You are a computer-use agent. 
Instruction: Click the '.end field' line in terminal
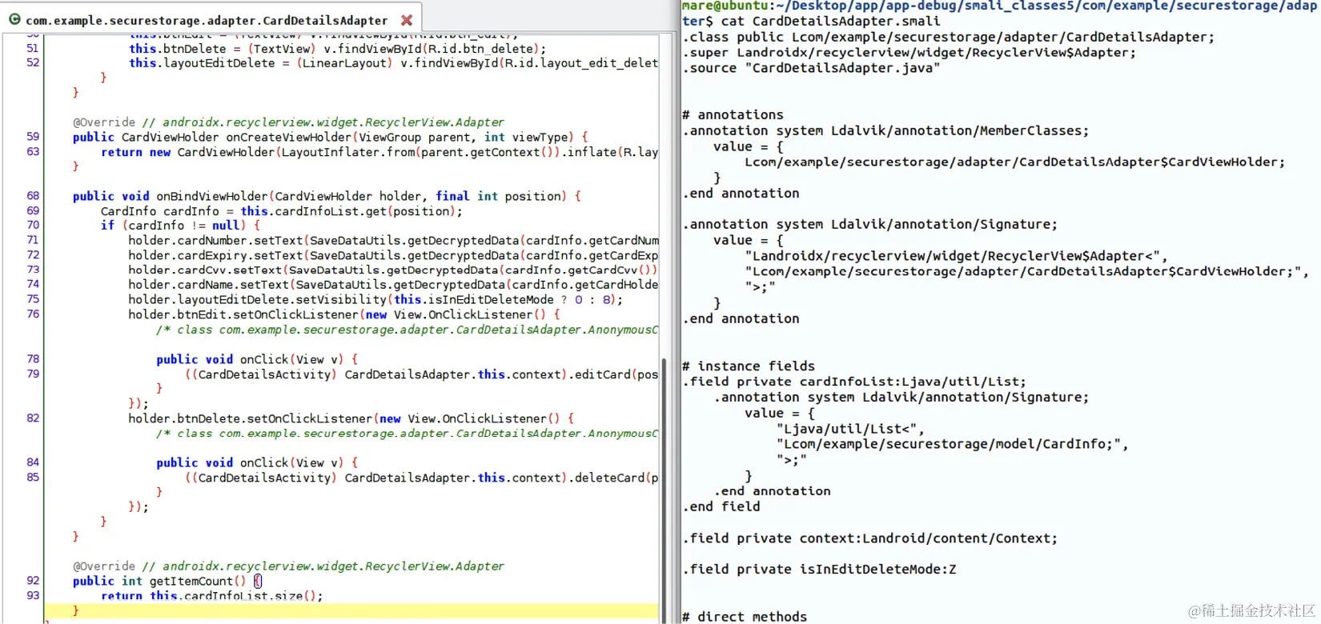tap(721, 506)
